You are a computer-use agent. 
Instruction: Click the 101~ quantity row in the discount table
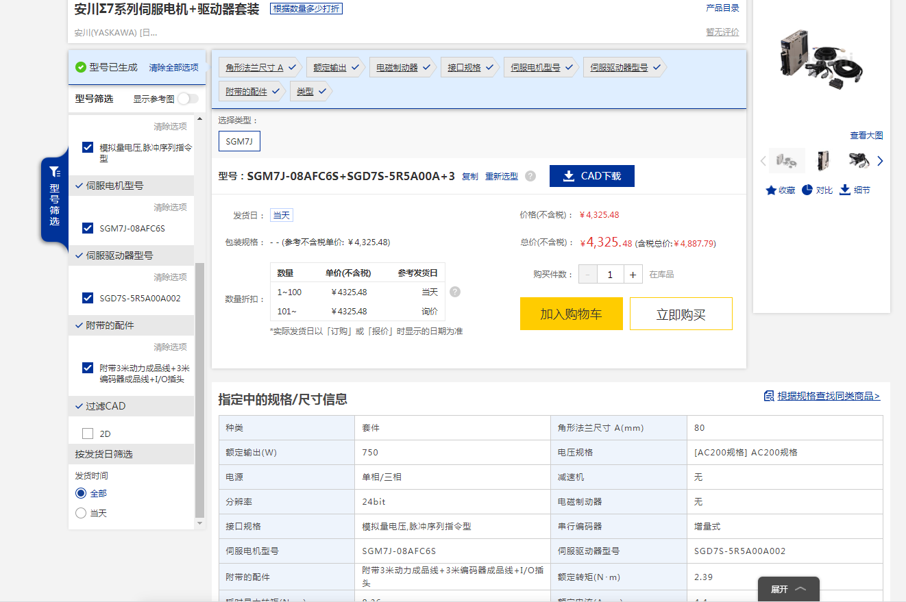(x=357, y=311)
